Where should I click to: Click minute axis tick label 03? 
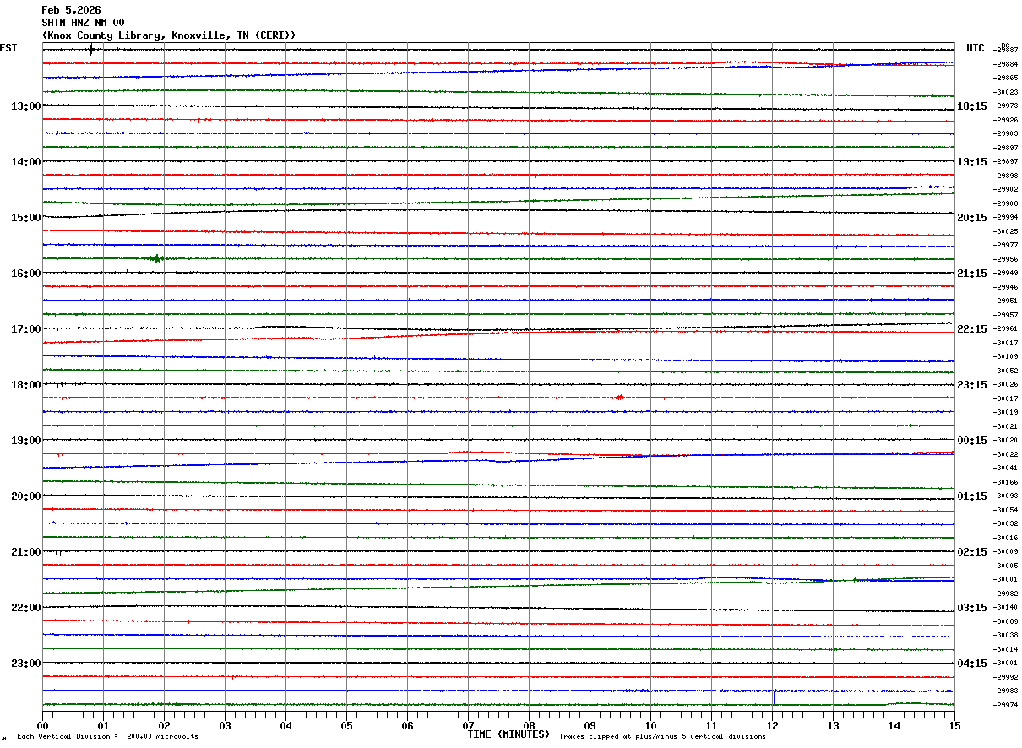pyautogui.click(x=225, y=725)
